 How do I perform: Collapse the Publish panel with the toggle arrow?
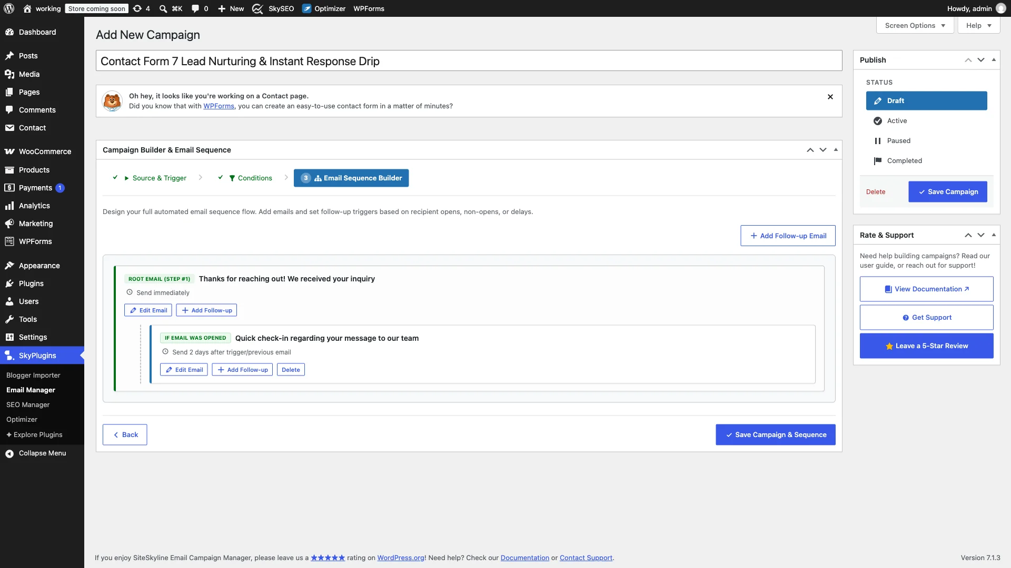click(x=994, y=60)
